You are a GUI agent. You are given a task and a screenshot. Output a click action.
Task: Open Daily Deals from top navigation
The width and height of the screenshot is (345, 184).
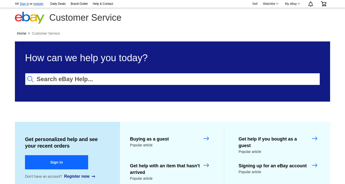click(x=58, y=4)
